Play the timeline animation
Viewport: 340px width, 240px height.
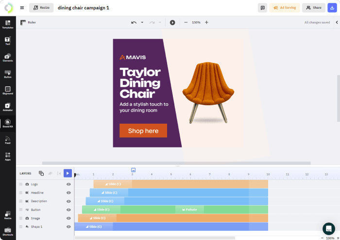tap(68, 173)
